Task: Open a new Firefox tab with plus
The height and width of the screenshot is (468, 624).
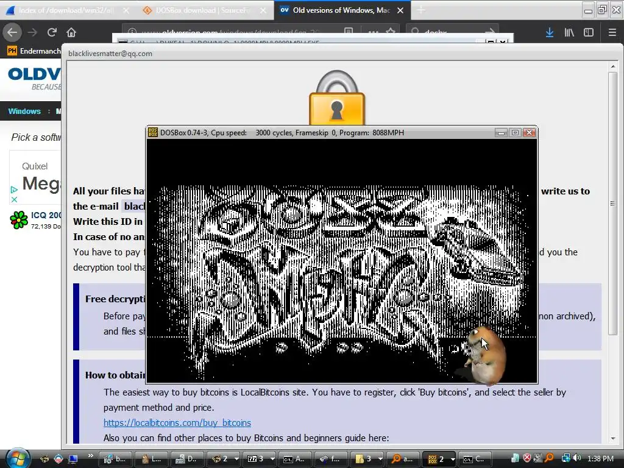Action: click(420, 10)
